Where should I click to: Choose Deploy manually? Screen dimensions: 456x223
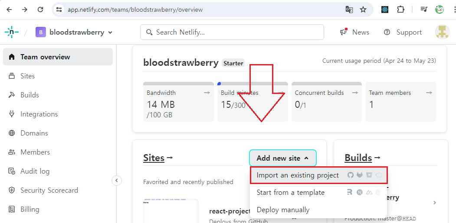tap(319, 210)
